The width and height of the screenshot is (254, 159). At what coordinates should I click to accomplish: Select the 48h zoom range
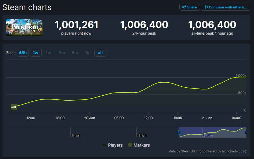tap(23, 53)
